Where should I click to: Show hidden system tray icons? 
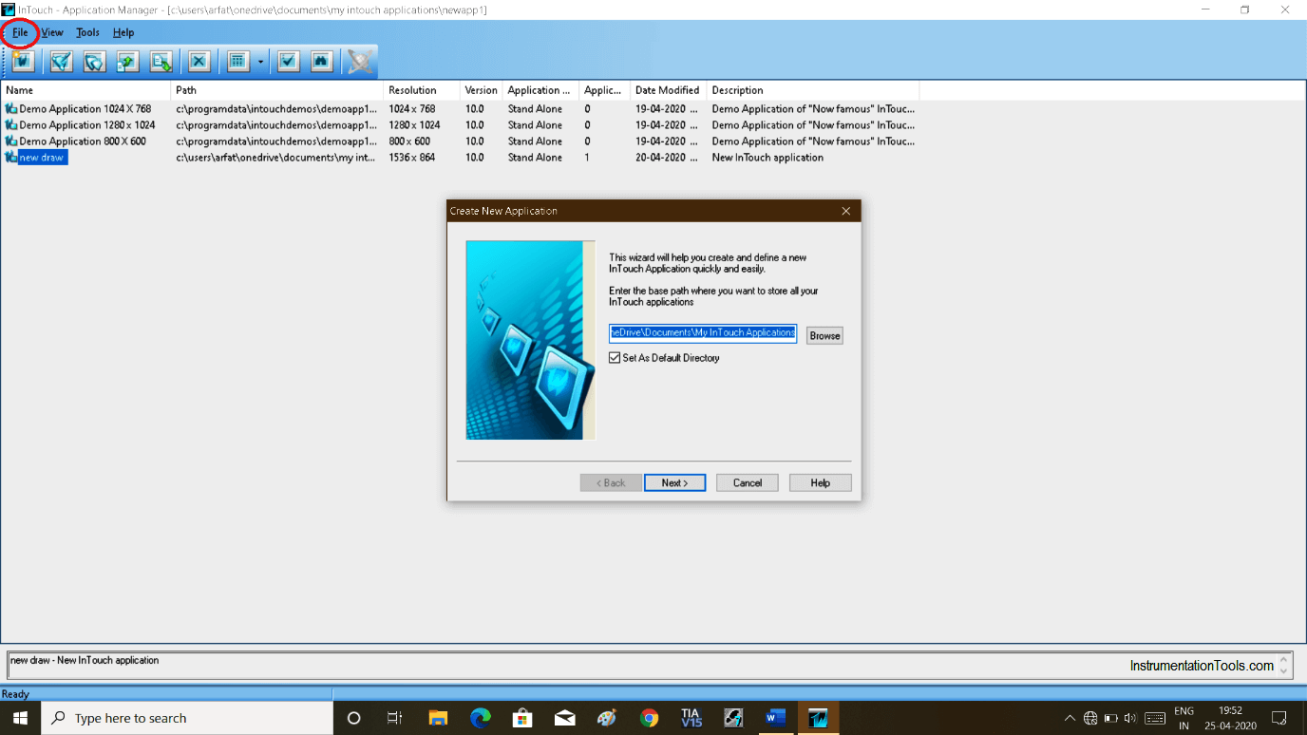click(x=1070, y=718)
